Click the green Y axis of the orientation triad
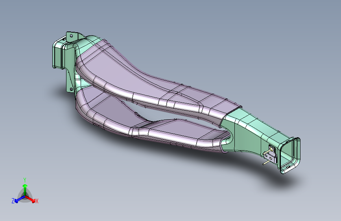The height and width of the screenshot is (221, 341). [25, 190]
